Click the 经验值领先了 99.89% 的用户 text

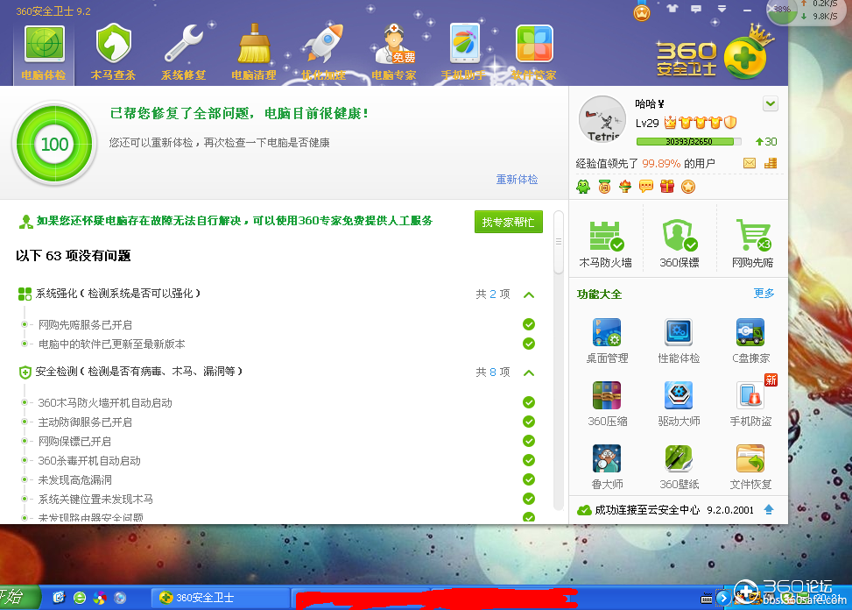pos(645,163)
